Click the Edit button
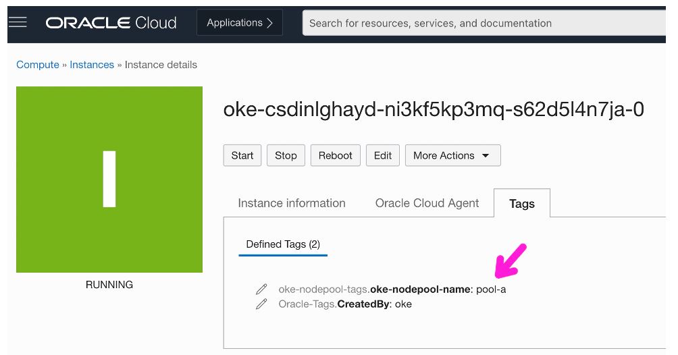This screenshot has height=355, width=678. (383, 156)
